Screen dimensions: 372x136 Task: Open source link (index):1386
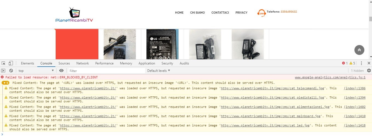click(355, 88)
